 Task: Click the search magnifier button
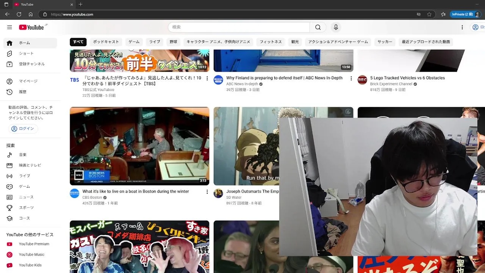[x=318, y=27]
